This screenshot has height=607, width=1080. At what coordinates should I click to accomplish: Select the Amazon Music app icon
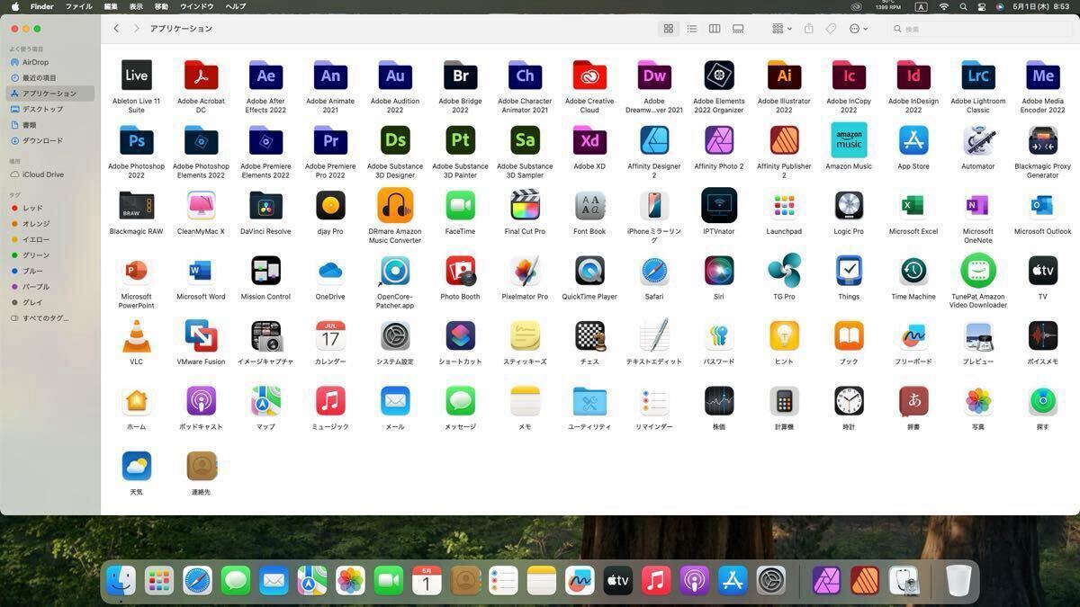[849, 141]
